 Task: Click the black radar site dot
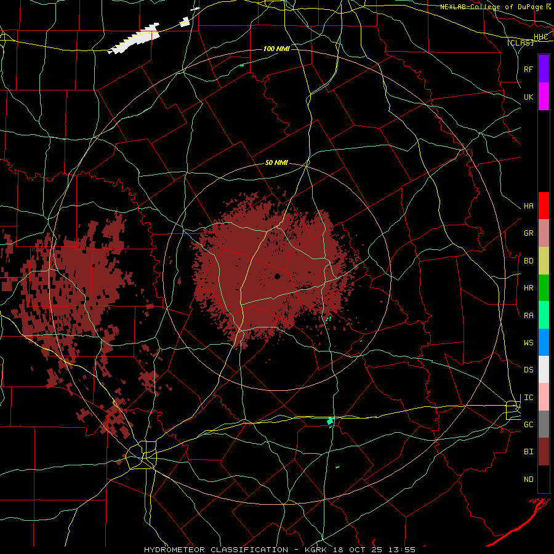pos(278,276)
